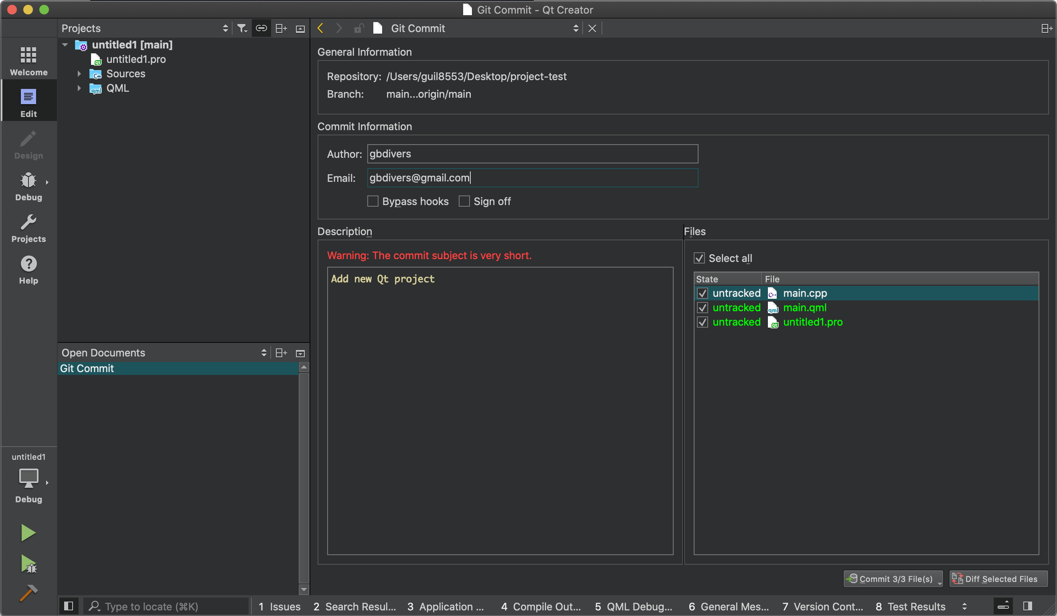The image size is (1057, 616).
Task: Expand the Debug mode side arrow
Action: click(47, 182)
